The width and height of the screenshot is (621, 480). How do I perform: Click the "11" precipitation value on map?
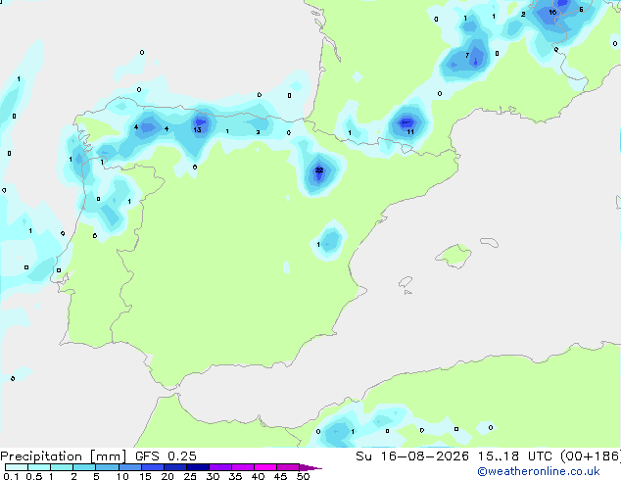410,132
